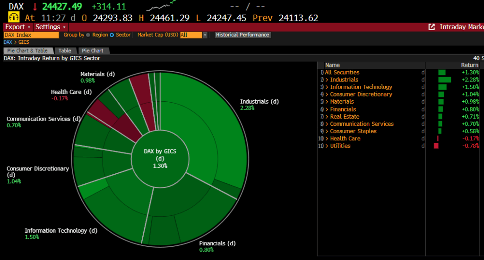
Task: Select the Sector radio button
Action: [112, 35]
